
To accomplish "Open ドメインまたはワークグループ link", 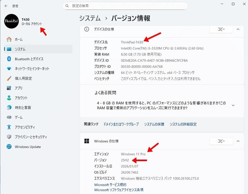I will coord(121,124).
